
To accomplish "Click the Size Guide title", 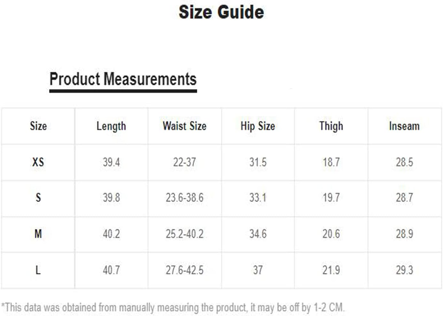I will pos(221,12).
